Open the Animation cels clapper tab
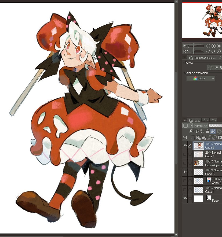Screen dimensions: 222x237 coord(213,120)
